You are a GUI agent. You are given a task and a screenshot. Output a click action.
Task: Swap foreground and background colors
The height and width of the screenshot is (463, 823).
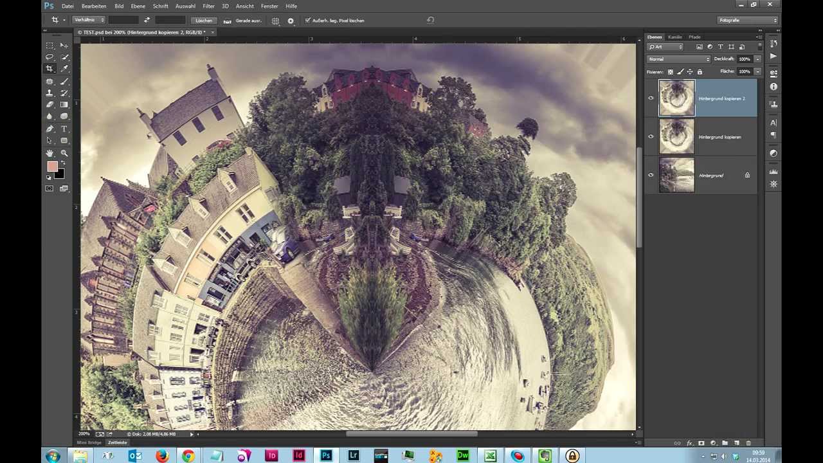pyautogui.click(x=62, y=163)
